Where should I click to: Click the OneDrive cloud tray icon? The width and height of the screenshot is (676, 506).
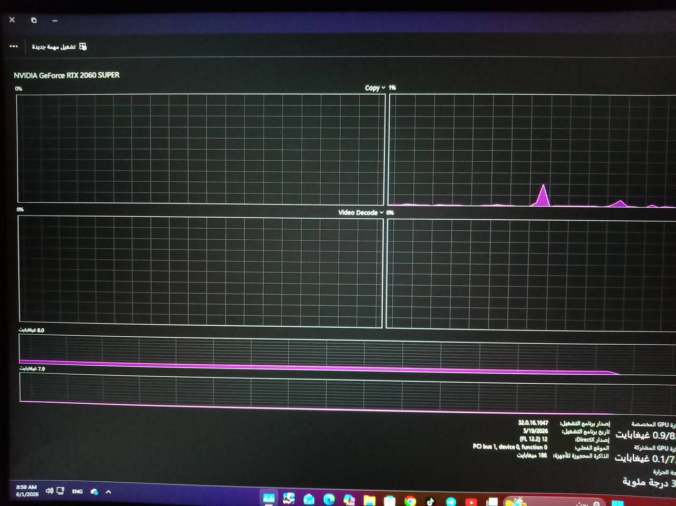pos(94,492)
